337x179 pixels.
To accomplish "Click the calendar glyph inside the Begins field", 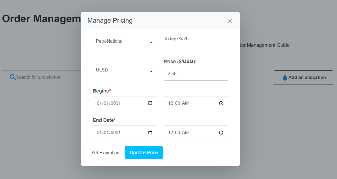I will 151,103.
